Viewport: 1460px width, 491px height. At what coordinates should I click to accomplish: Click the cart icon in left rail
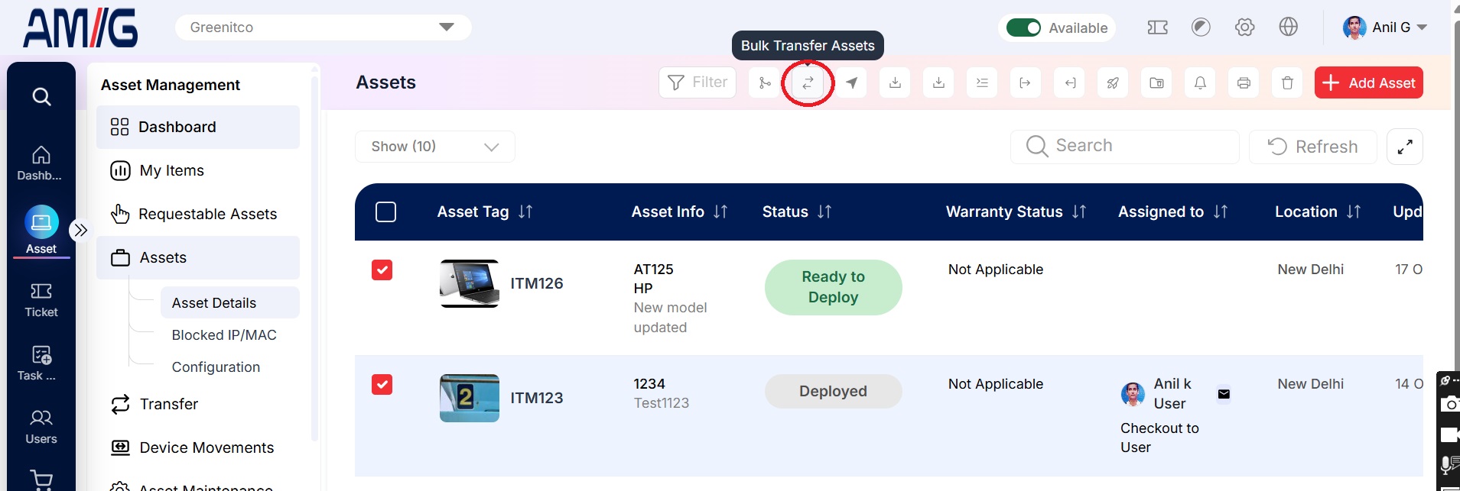41,480
